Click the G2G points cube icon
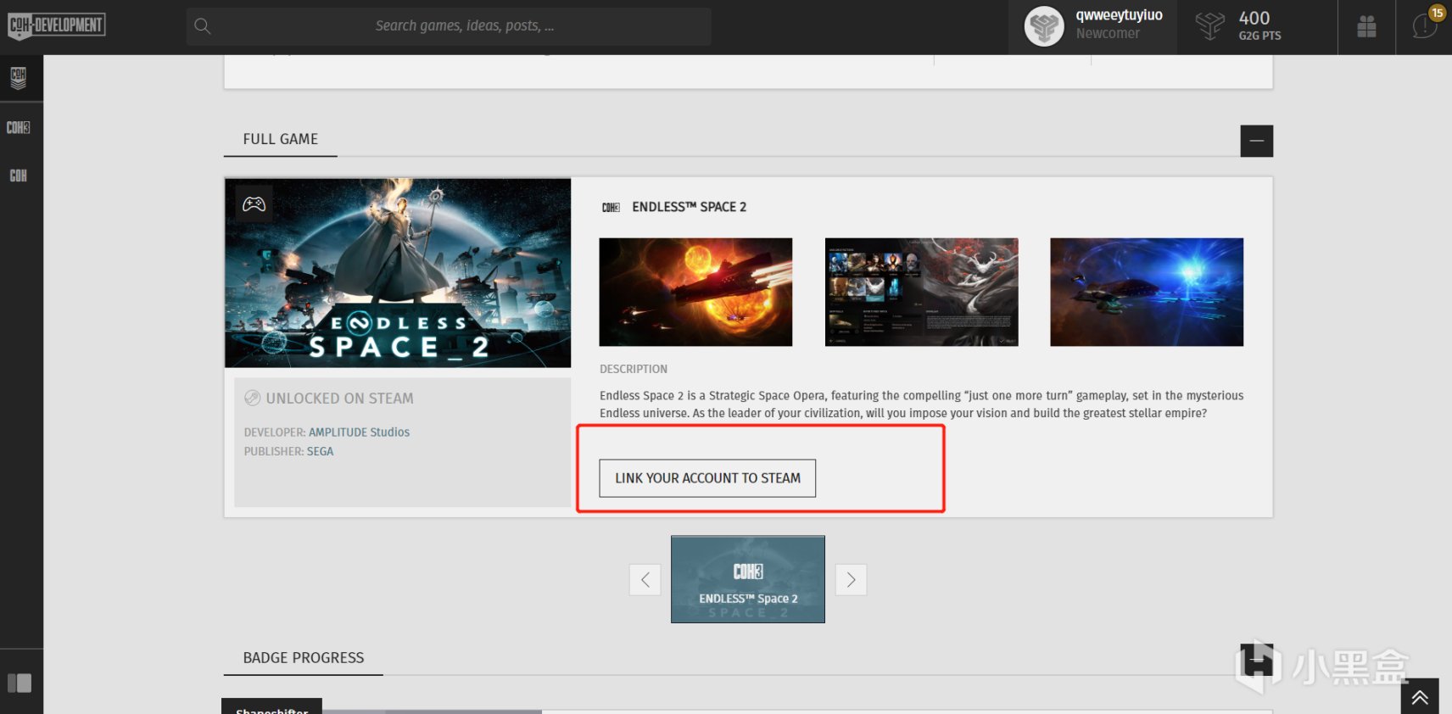 pos(1210,25)
